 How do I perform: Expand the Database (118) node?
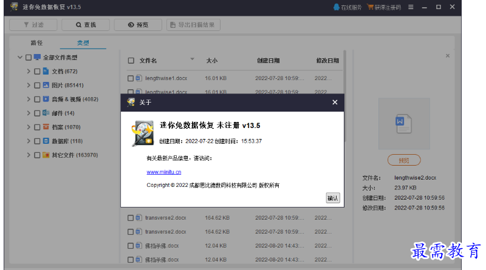[29, 141]
